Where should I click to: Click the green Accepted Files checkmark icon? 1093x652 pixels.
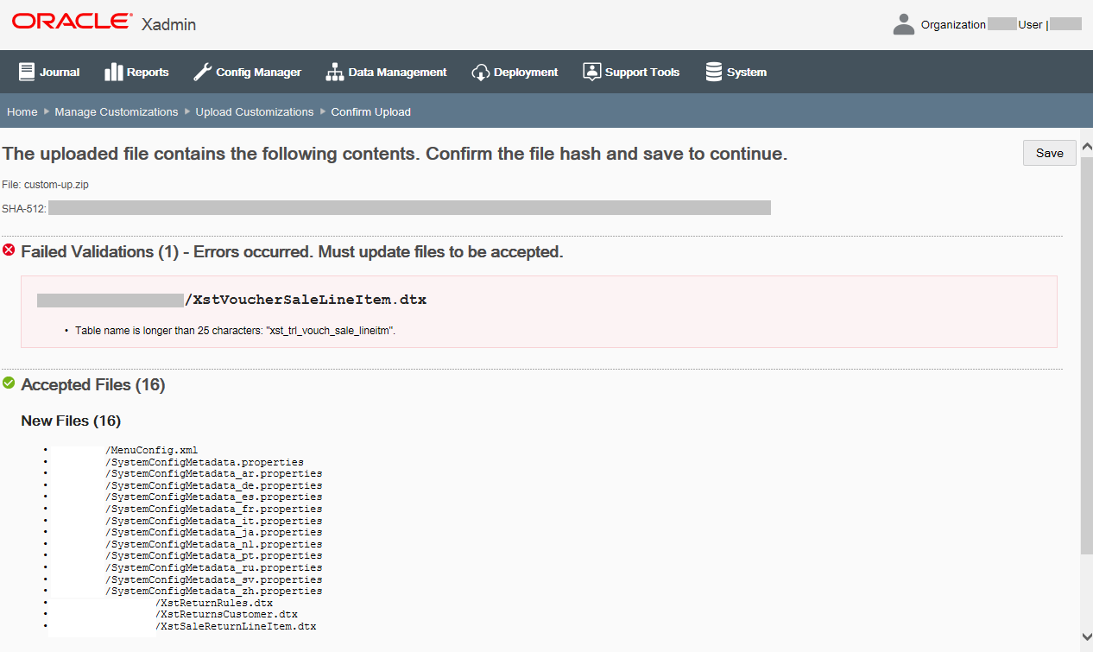(x=9, y=384)
